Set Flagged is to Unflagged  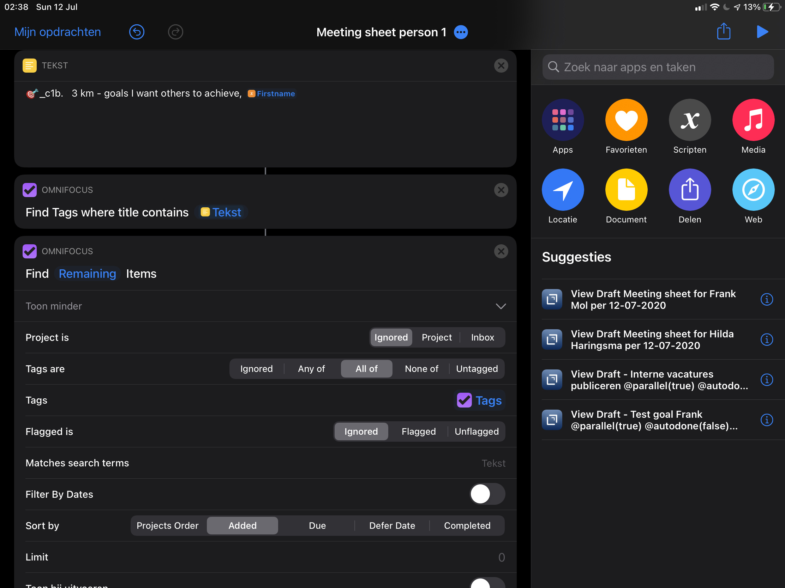tap(476, 432)
